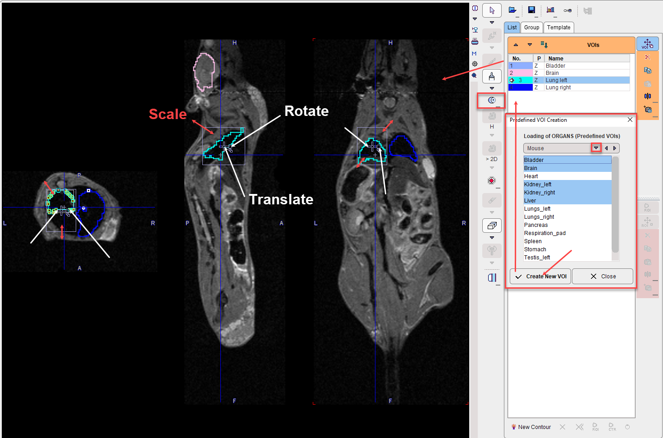Open the Mouse species dropdown arrow
663x438 pixels.
596,148
